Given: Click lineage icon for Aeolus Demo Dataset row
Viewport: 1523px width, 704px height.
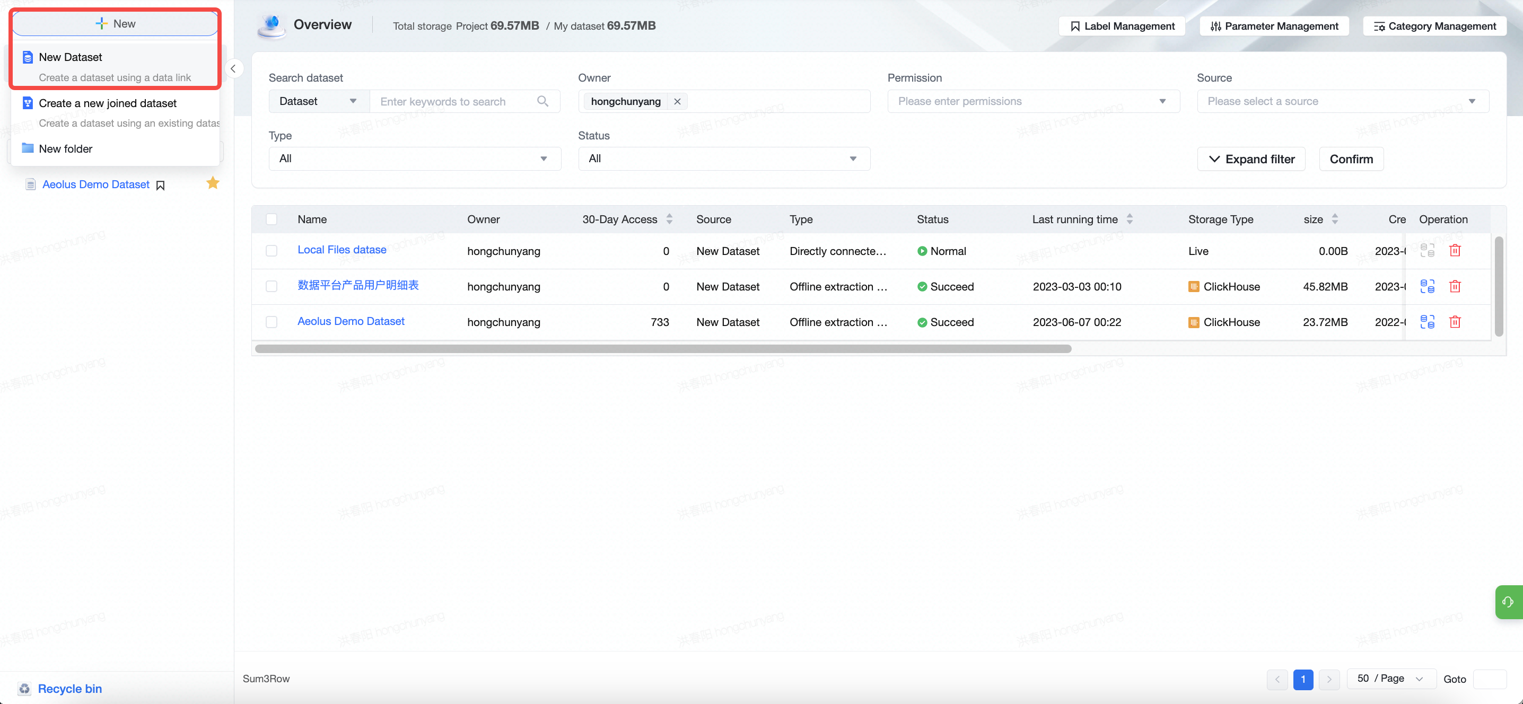Looking at the screenshot, I should coord(1427,322).
